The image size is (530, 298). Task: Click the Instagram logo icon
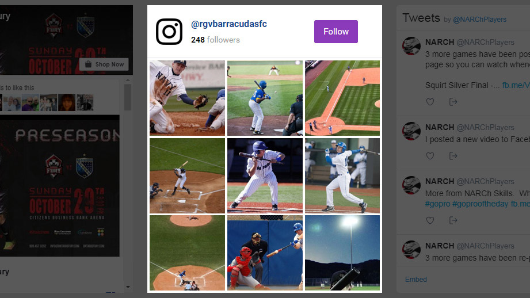tap(169, 32)
